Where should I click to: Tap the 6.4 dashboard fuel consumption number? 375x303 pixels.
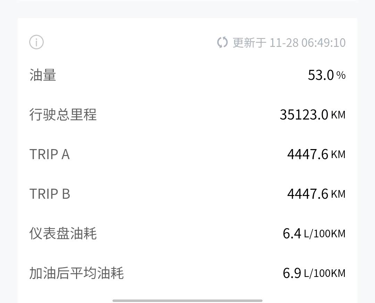coord(292,234)
